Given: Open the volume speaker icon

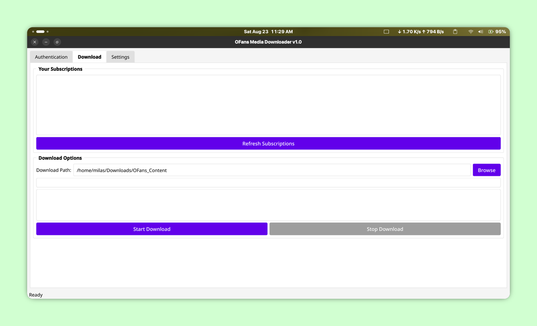Looking at the screenshot, I should coord(481,32).
